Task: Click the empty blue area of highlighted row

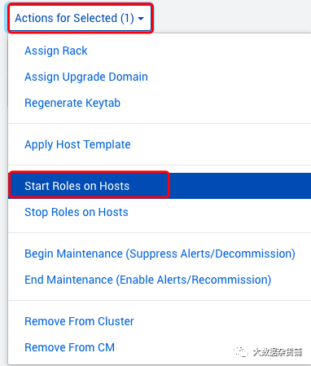Action: coord(240,186)
